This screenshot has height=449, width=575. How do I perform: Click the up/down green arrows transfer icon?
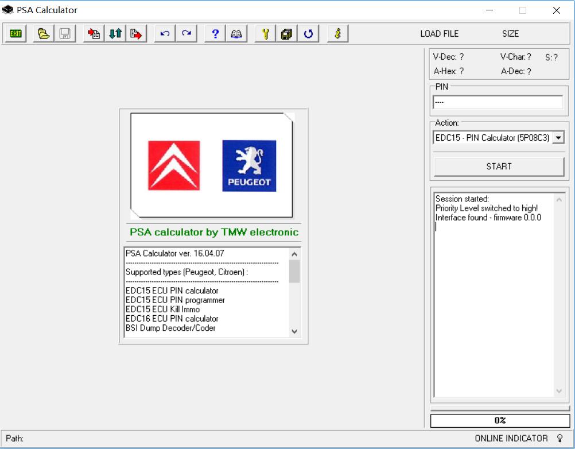tap(115, 34)
